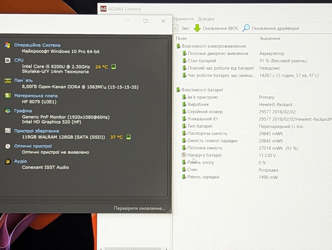Select the Унікальний ID row label
This screenshot has height=250, width=332.
[x=203, y=119]
